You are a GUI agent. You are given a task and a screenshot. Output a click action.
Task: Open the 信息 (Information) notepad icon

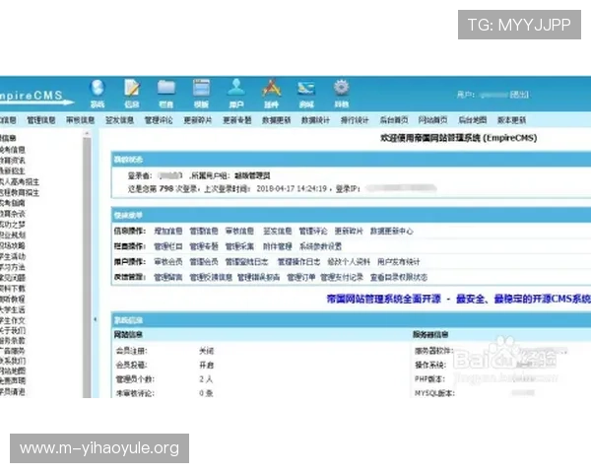pos(132,94)
